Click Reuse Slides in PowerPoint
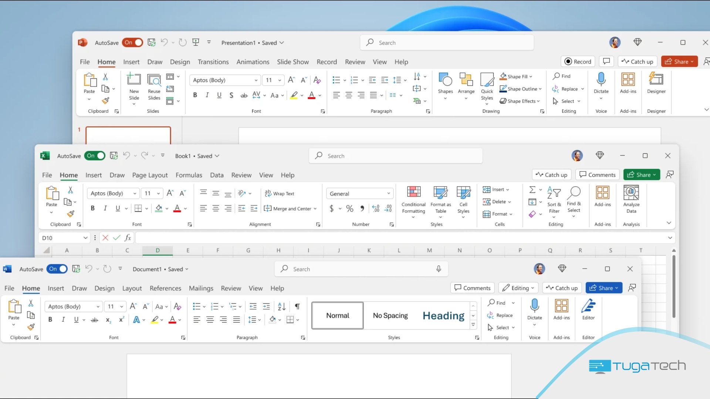This screenshot has width=710, height=399. tap(154, 87)
